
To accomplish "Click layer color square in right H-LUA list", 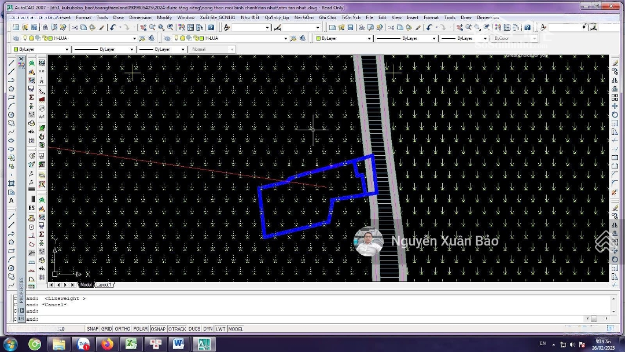I will point(202,38).
